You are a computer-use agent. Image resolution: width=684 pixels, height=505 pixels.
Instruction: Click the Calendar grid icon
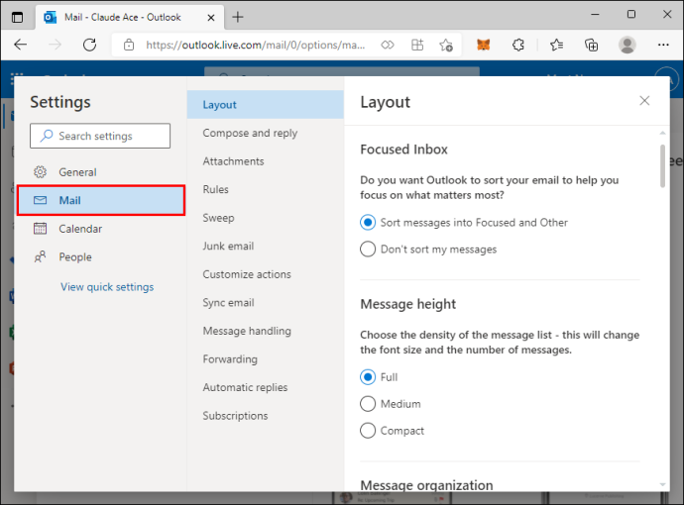(40, 229)
